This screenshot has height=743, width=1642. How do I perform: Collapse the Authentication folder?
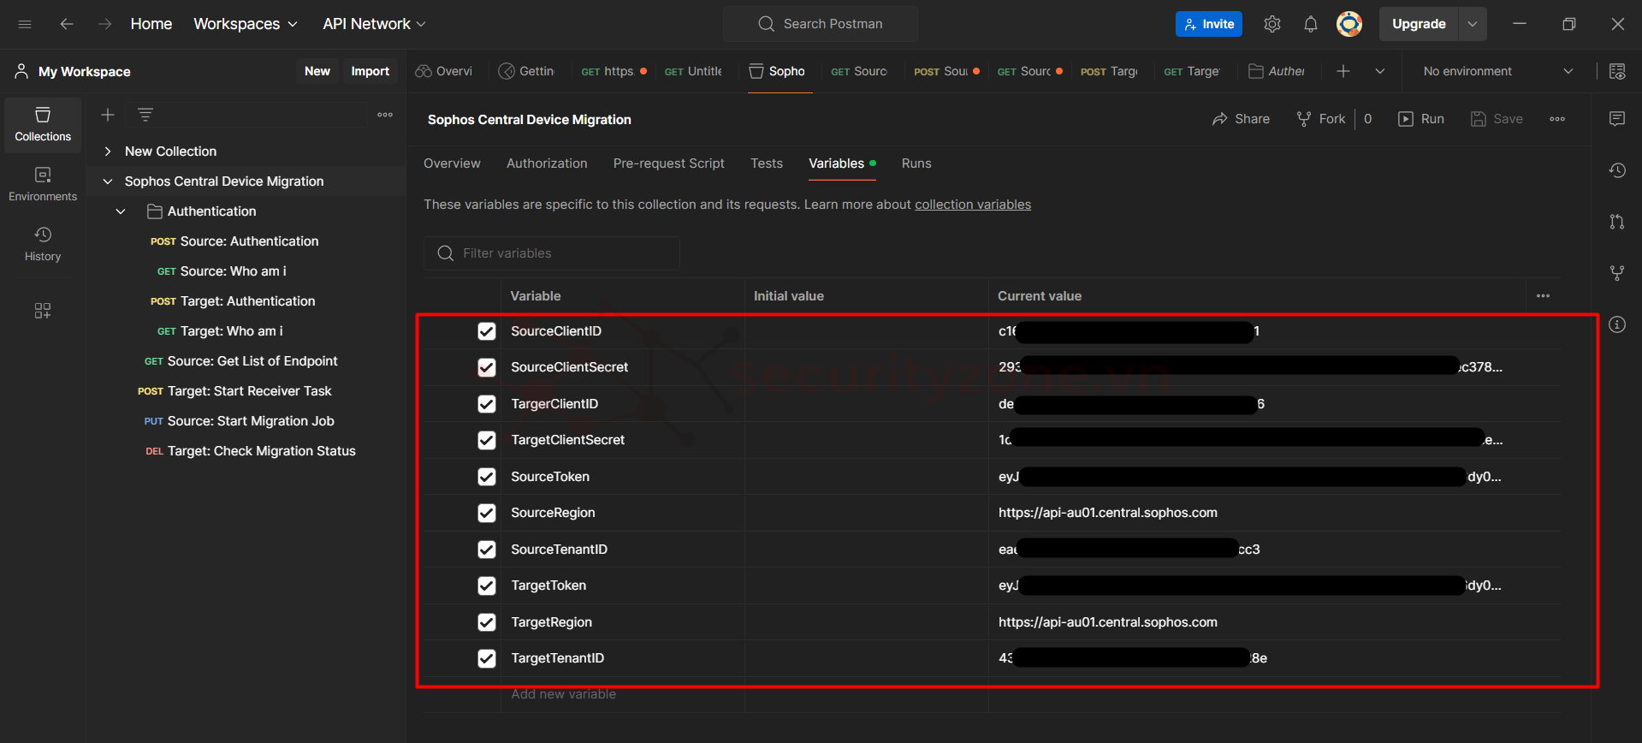pos(121,211)
